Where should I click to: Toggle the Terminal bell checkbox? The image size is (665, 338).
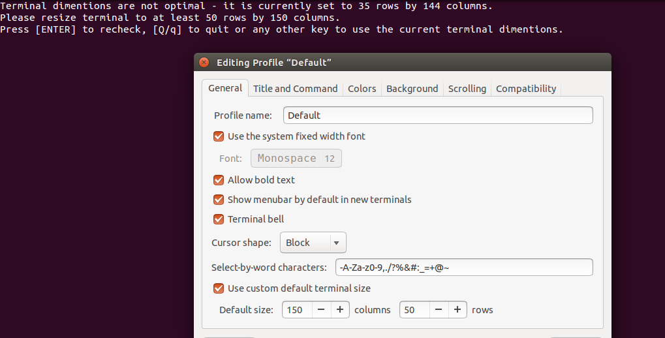coord(219,219)
